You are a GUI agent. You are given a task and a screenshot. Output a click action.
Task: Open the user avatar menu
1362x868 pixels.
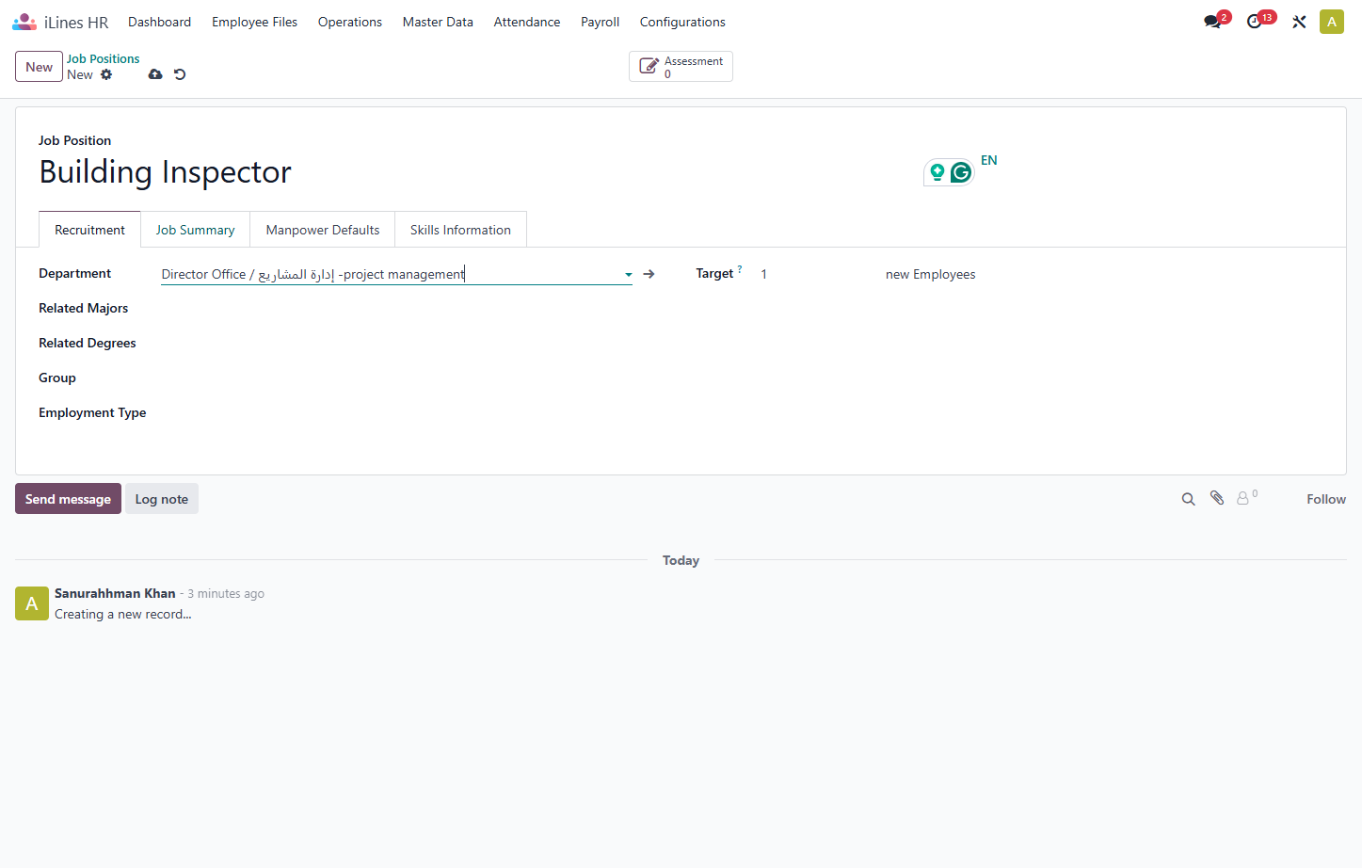pyautogui.click(x=1332, y=22)
